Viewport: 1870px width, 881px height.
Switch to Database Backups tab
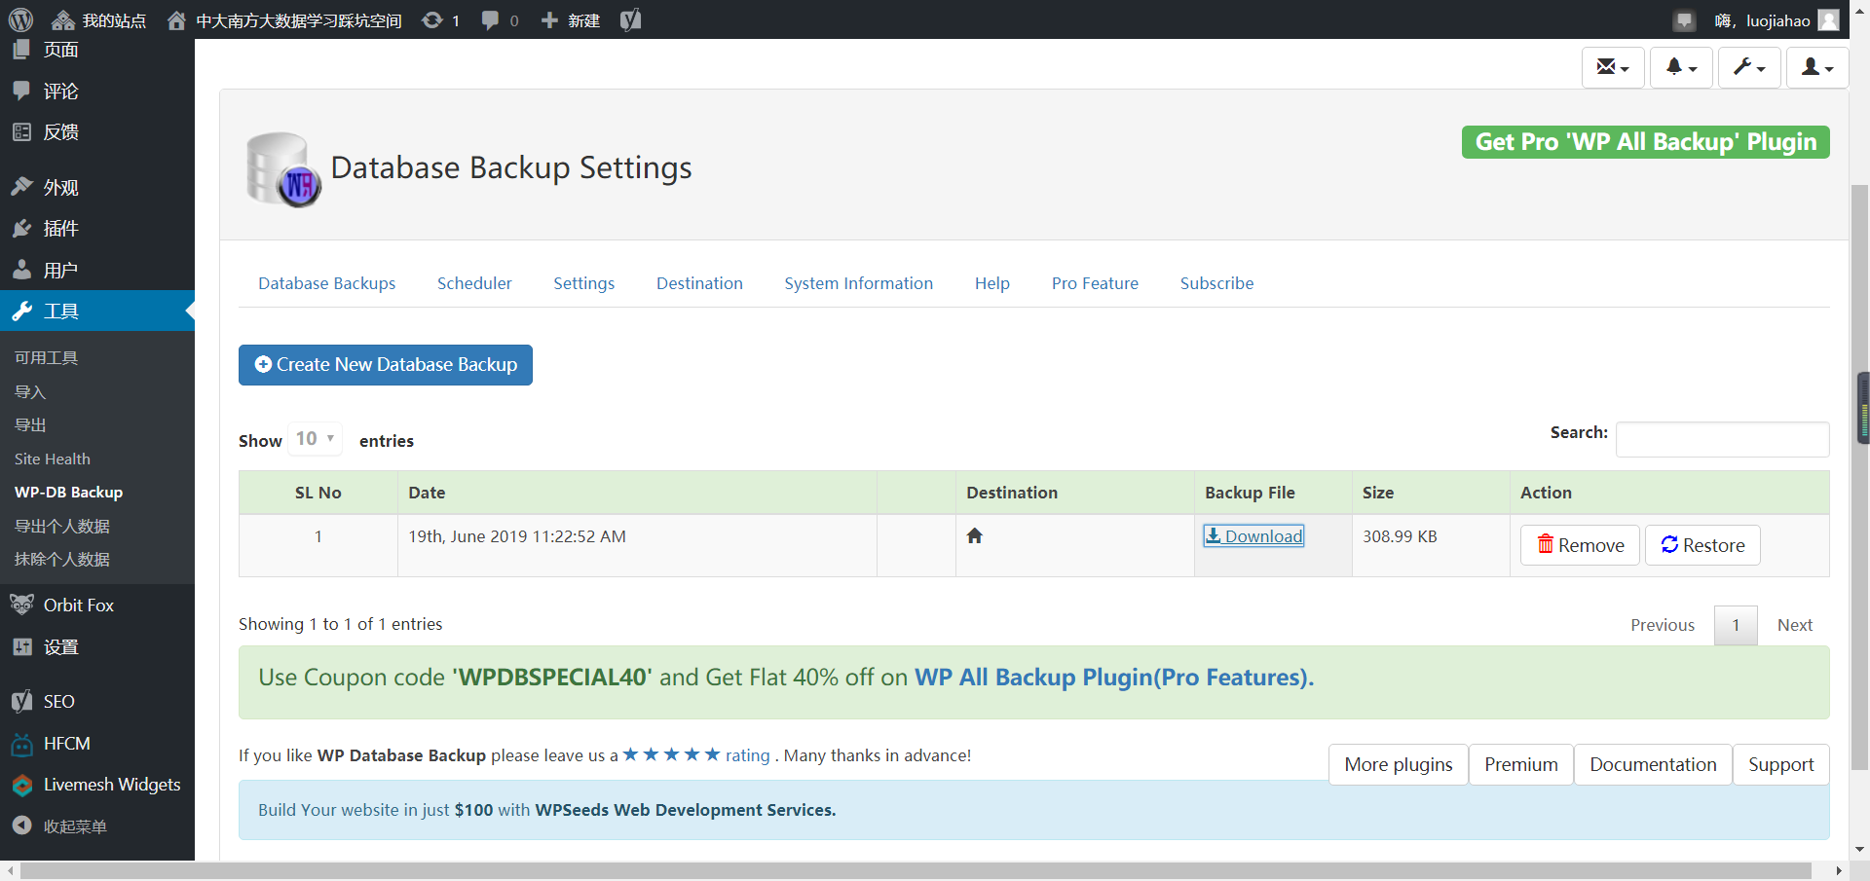tap(327, 283)
